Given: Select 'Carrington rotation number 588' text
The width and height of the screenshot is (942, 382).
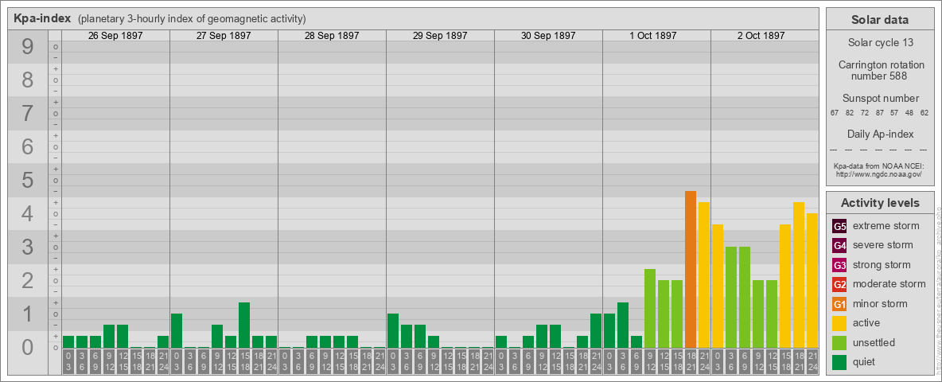Looking at the screenshot, I should tap(881, 70).
